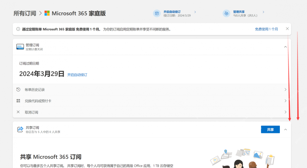Viewport: 307px width, 168px height.
Task: Click the chevron in the 取消订阅 row
Action: (x=285, y=112)
